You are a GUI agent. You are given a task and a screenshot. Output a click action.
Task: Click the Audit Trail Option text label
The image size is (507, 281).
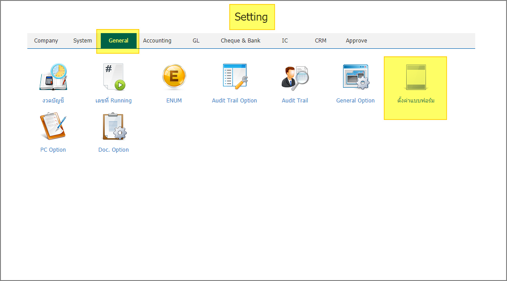click(234, 101)
